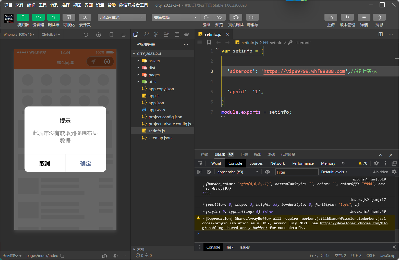Open the 小程序模式 mode dropdown
Screen dimensions: 399x260
(122, 17)
